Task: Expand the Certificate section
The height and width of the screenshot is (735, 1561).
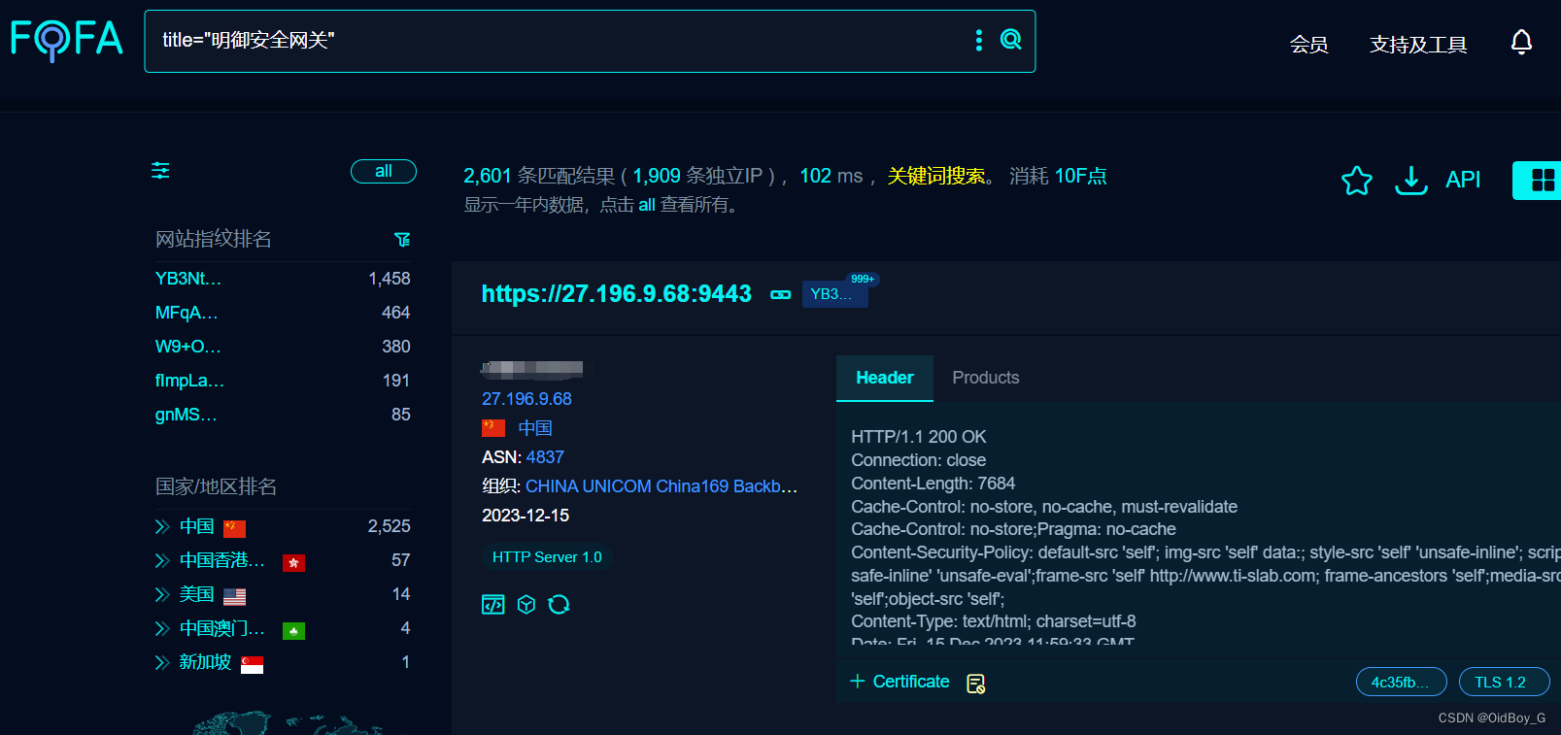Action: pos(899,682)
